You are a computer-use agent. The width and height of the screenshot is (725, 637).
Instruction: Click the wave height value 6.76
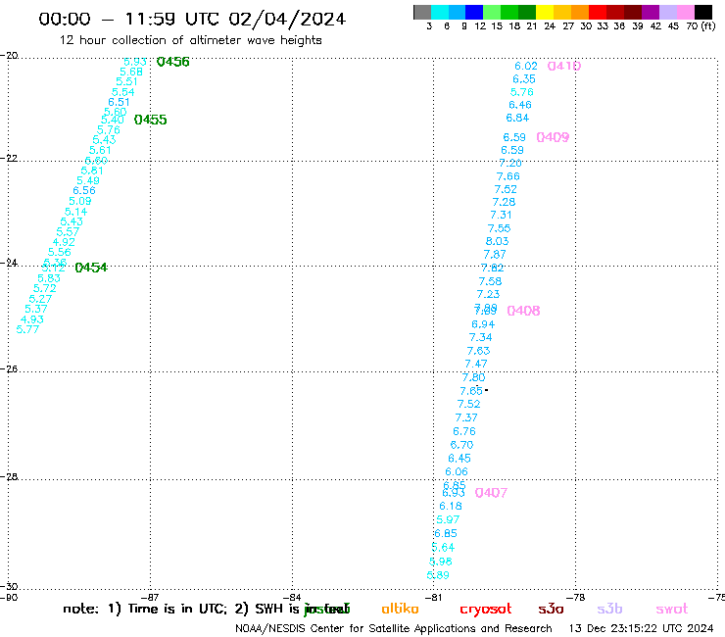(x=464, y=431)
